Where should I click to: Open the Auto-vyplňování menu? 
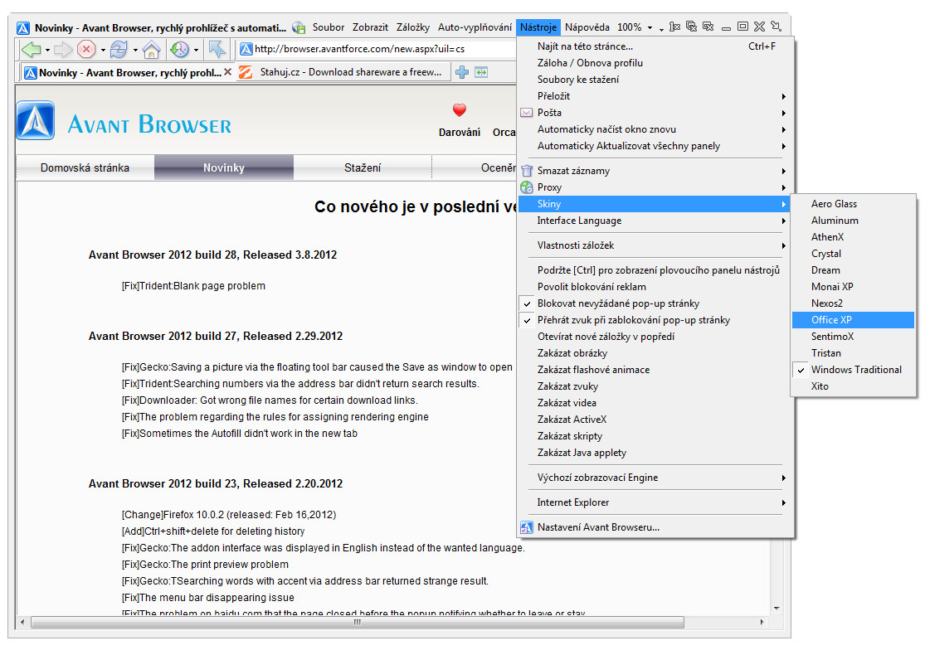click(x=475, y=27)
